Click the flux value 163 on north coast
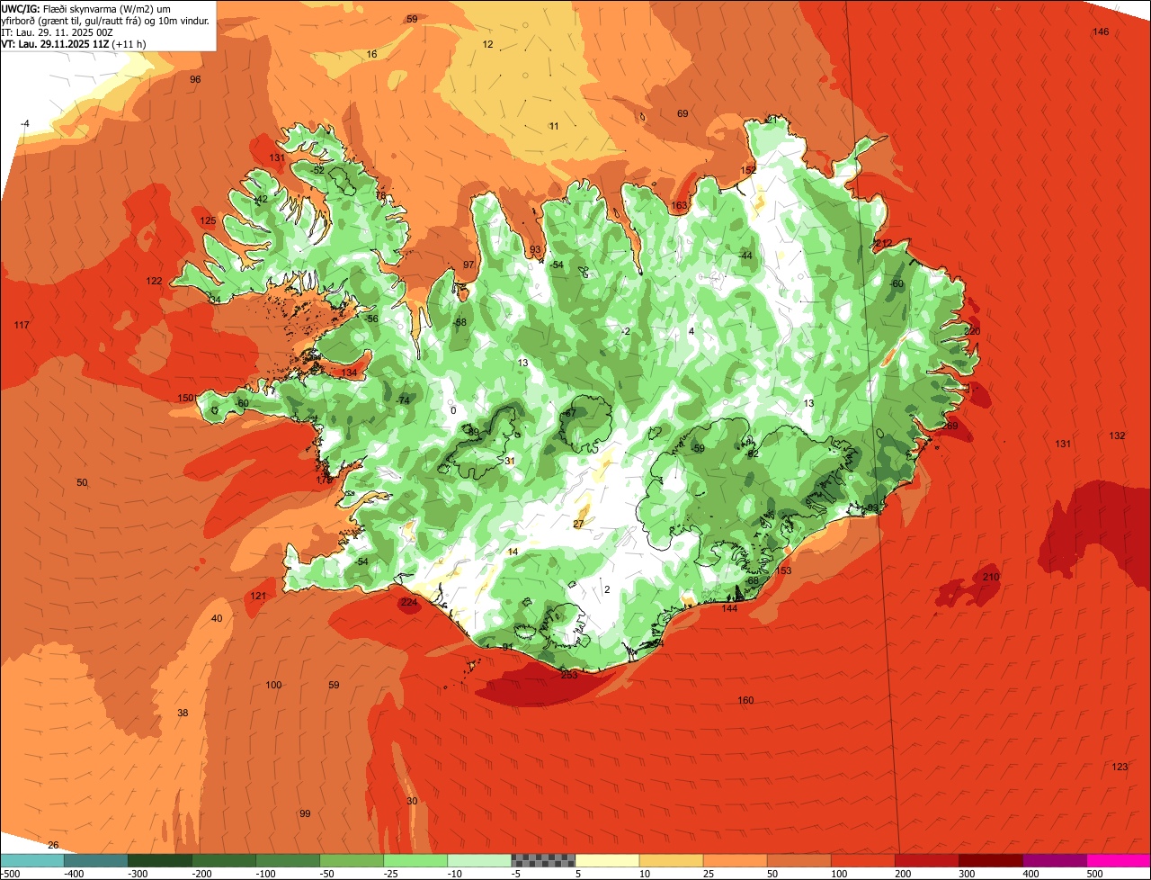This screenshot has width=1151, height=880. coord(679,206)
